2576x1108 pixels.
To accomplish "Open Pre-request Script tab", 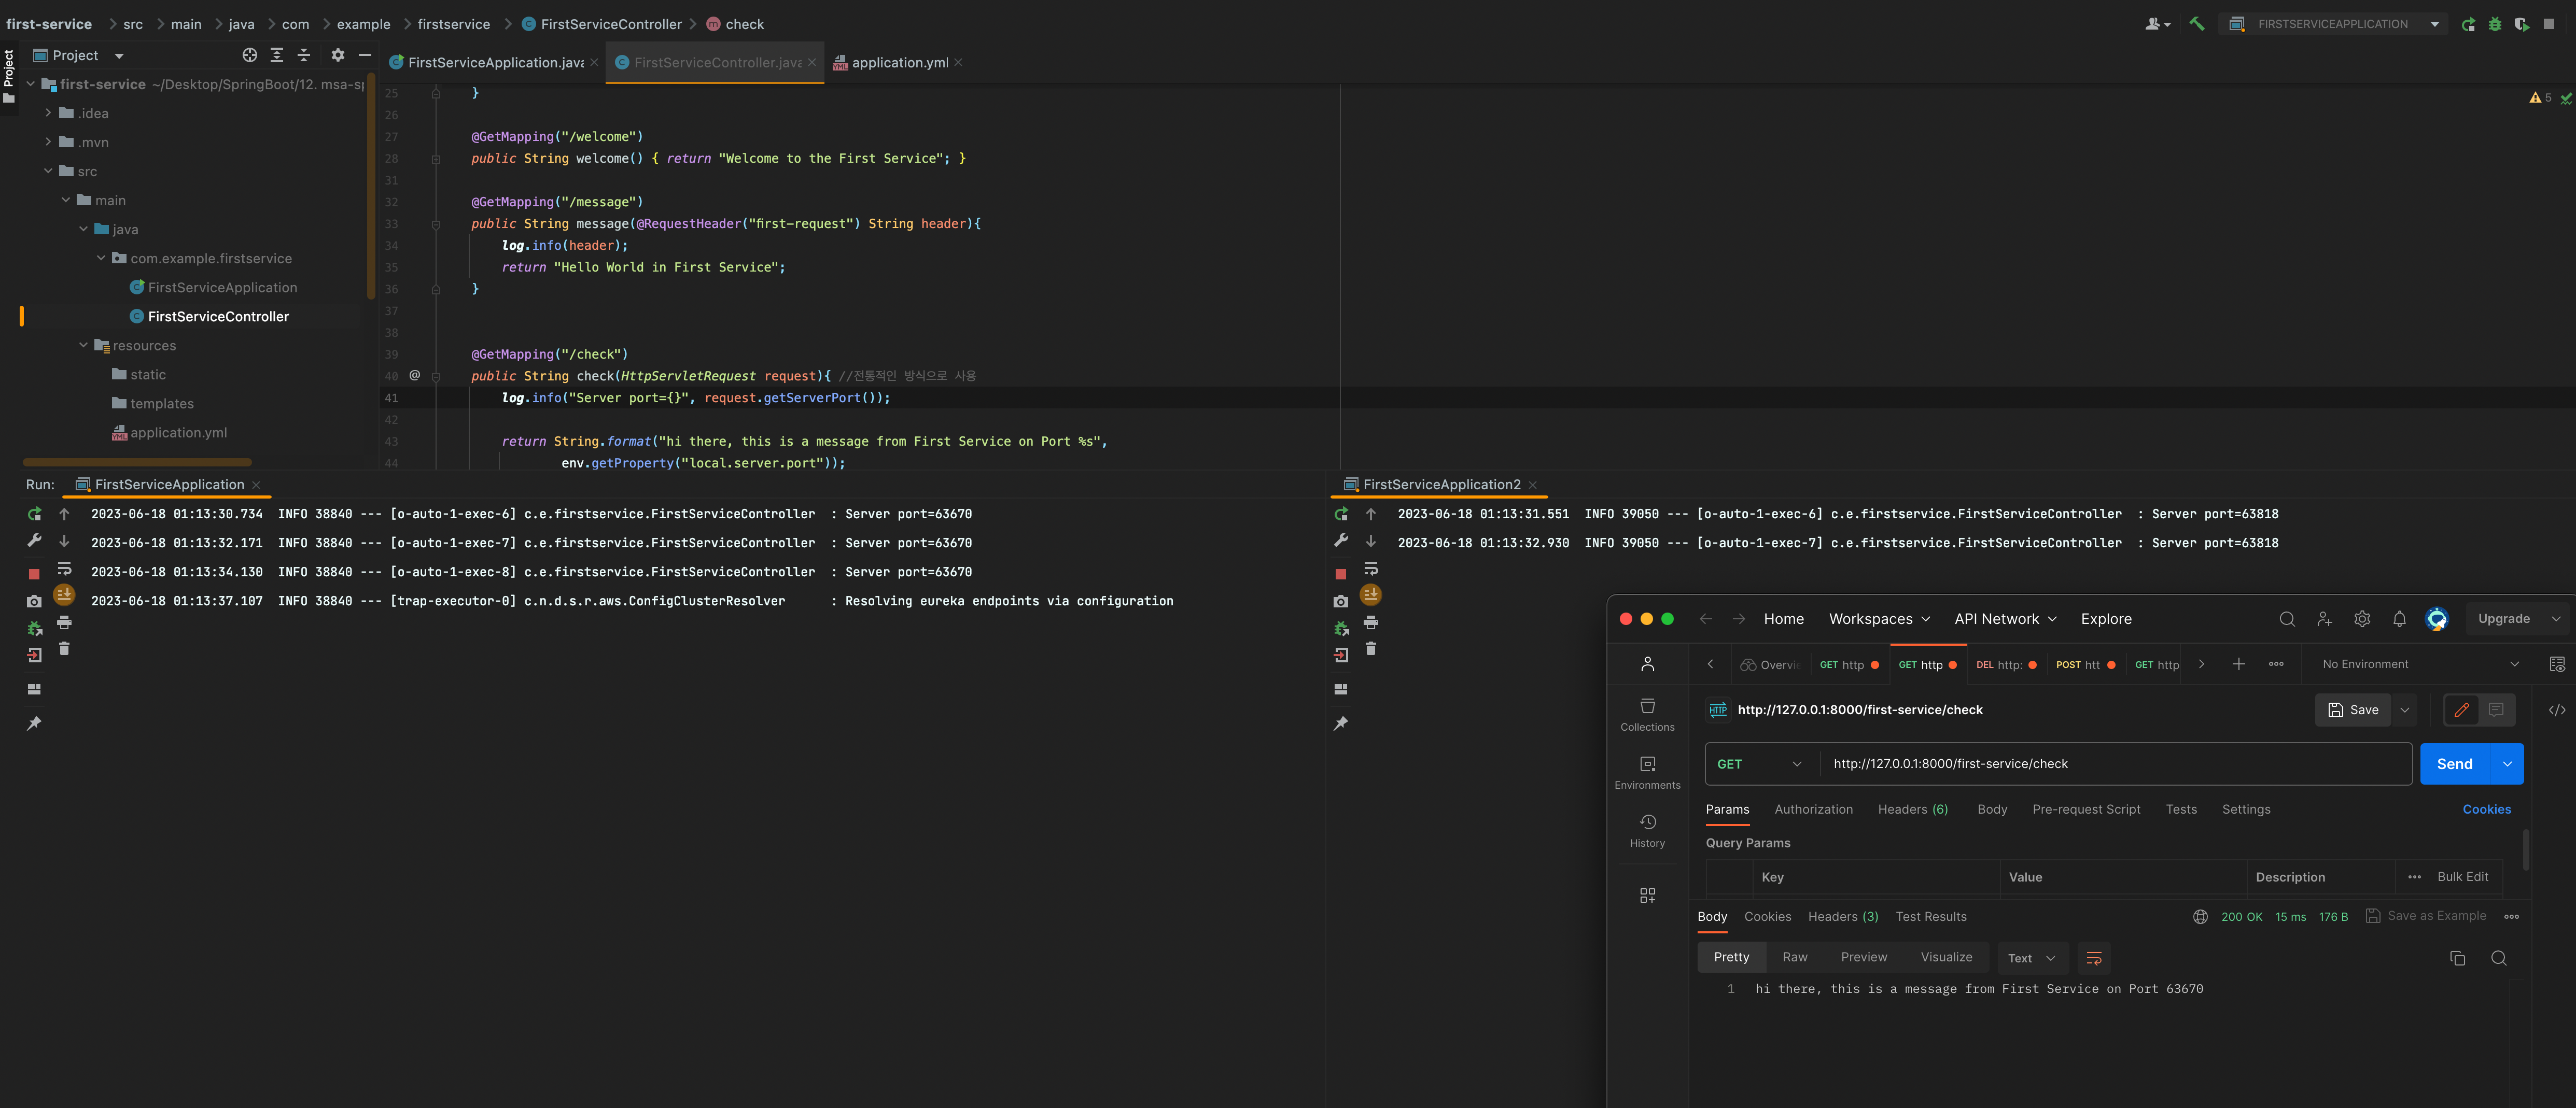I will (2086, 809).
